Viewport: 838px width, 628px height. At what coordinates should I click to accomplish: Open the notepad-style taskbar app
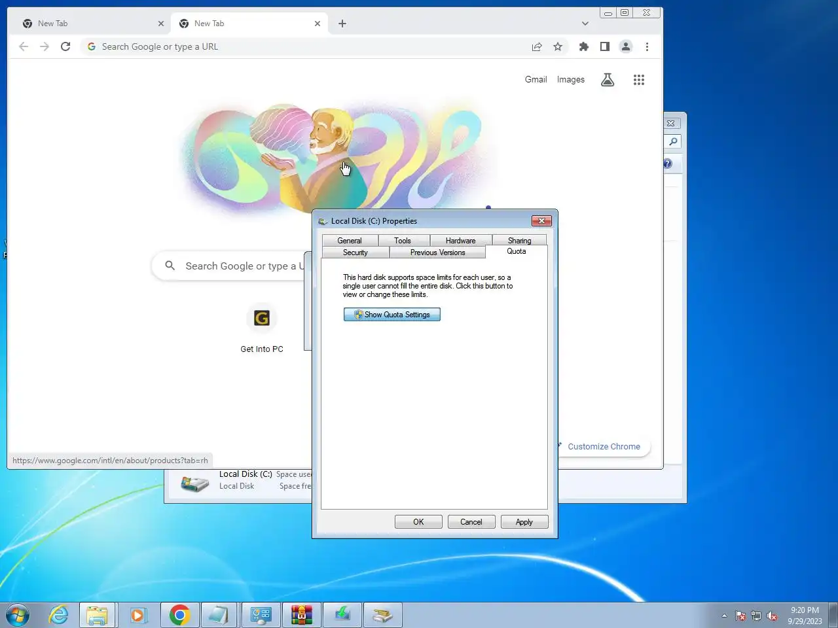point(219,615)
